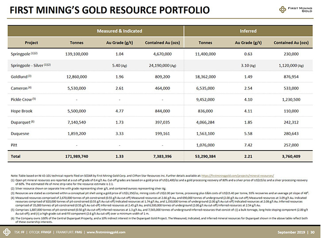Click the Total row label
321x238 pixels.
(x=15, y=156)
